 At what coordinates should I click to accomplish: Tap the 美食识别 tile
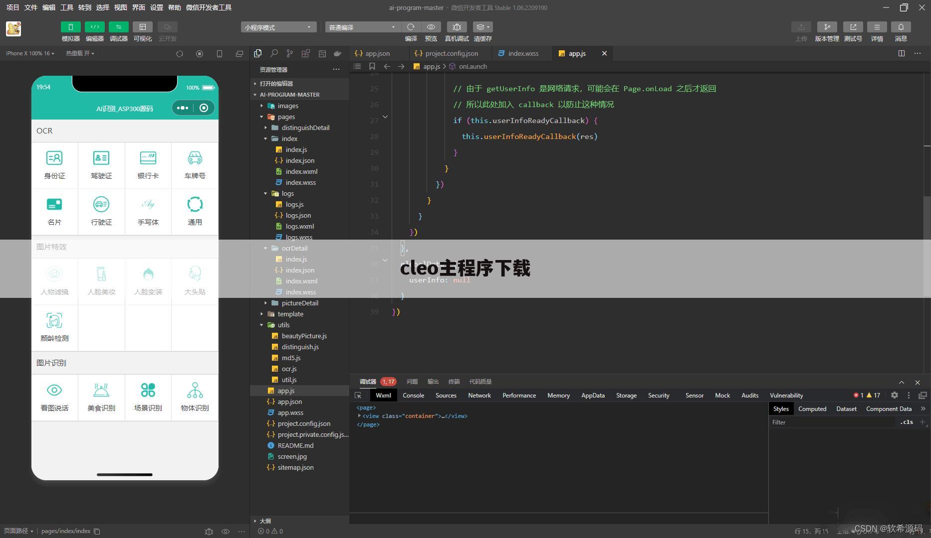(x=101, y=398)
